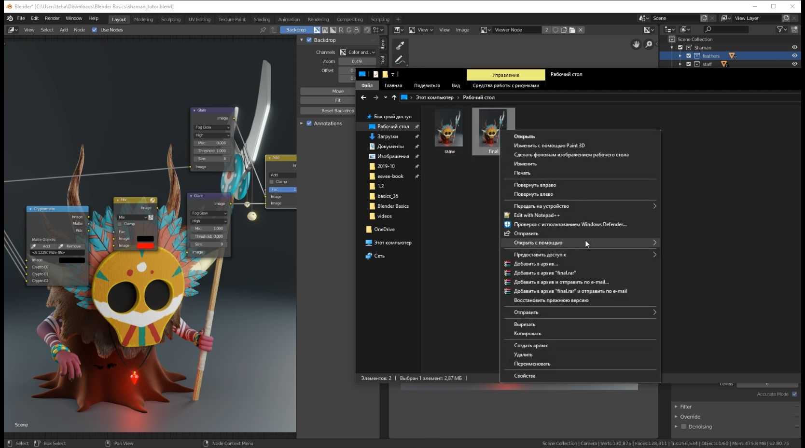
Task: Click new image copy icon beside Viewer Node
Action: [x=564, y=30]
